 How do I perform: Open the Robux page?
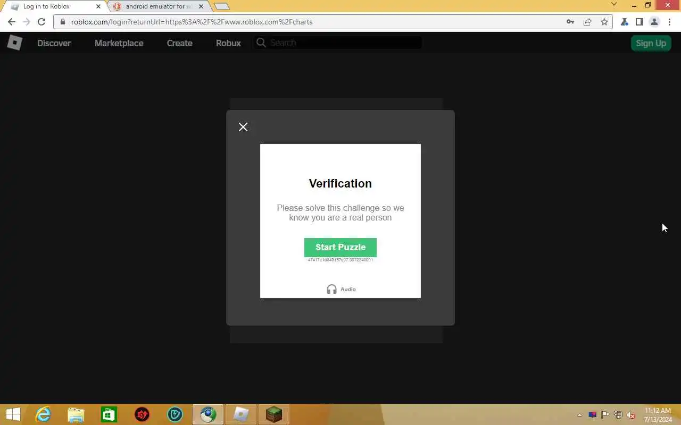coord(228,43)
